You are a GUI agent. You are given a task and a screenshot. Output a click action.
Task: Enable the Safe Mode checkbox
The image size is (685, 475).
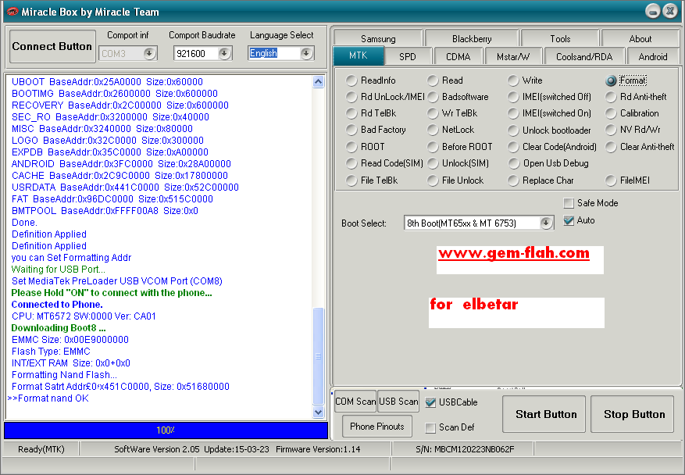[x=569, y=203]
